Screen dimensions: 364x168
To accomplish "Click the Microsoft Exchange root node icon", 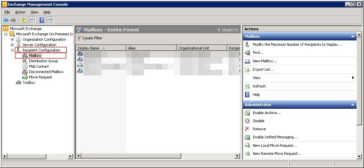I will point(6,29).
